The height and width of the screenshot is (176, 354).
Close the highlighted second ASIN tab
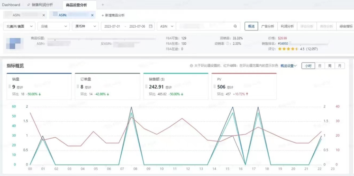click(92, 15)
